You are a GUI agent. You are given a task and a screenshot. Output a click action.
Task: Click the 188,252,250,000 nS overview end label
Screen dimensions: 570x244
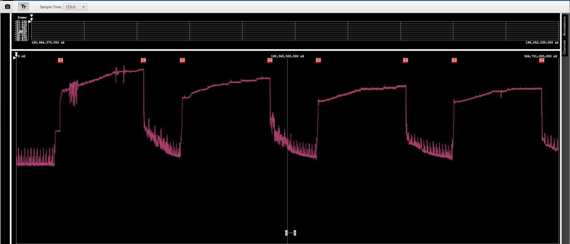[542, 42]
